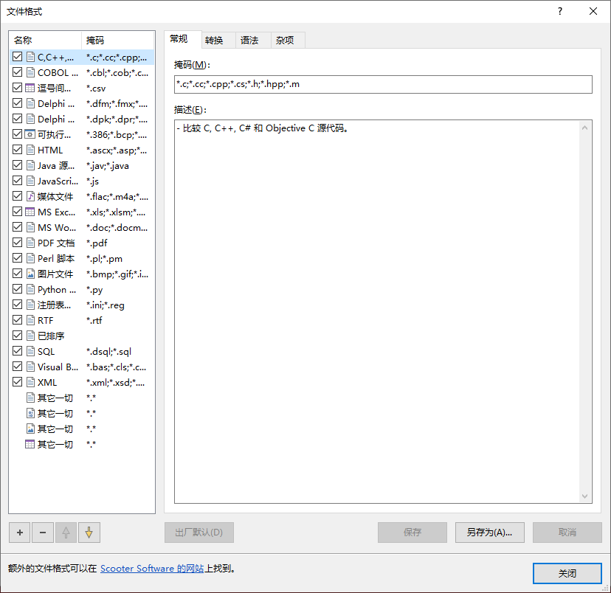Click the 媒体文件 music note icon

[x=30, y=196]
